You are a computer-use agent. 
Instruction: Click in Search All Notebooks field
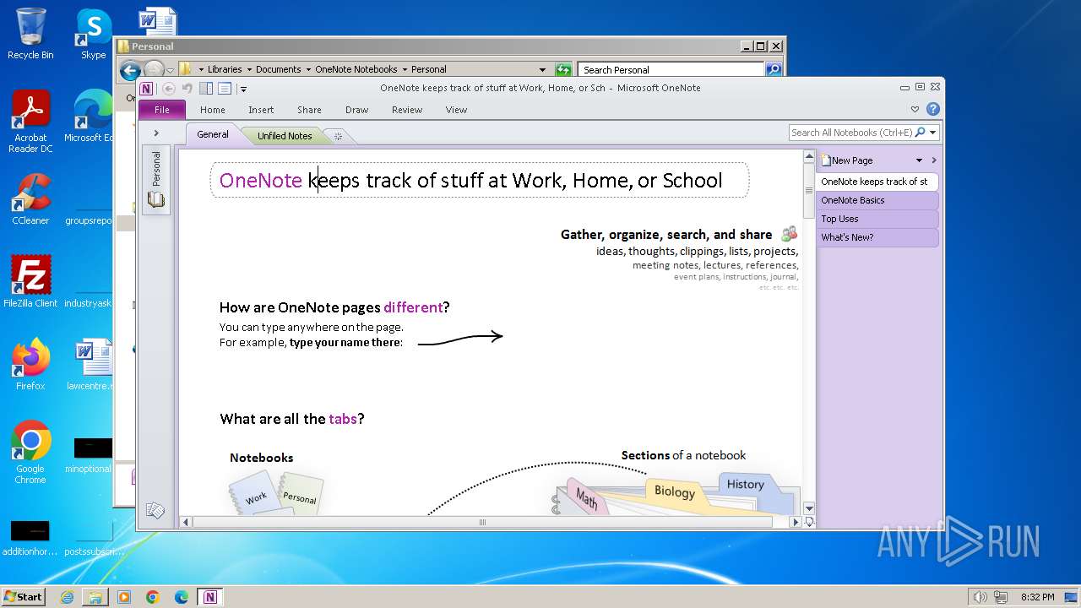coord(851,133)
